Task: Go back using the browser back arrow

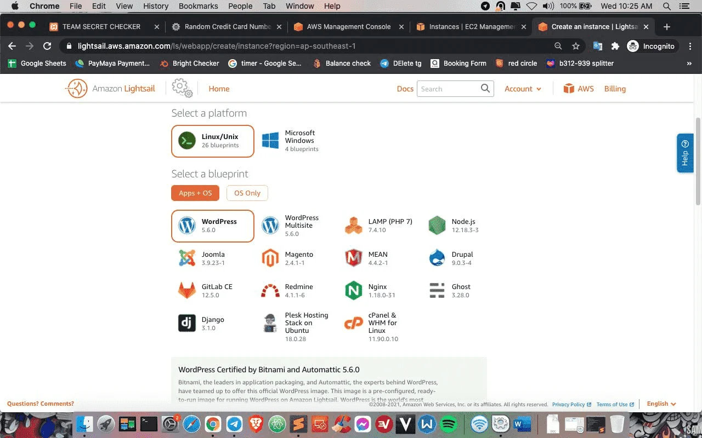Action: (12, 46)
